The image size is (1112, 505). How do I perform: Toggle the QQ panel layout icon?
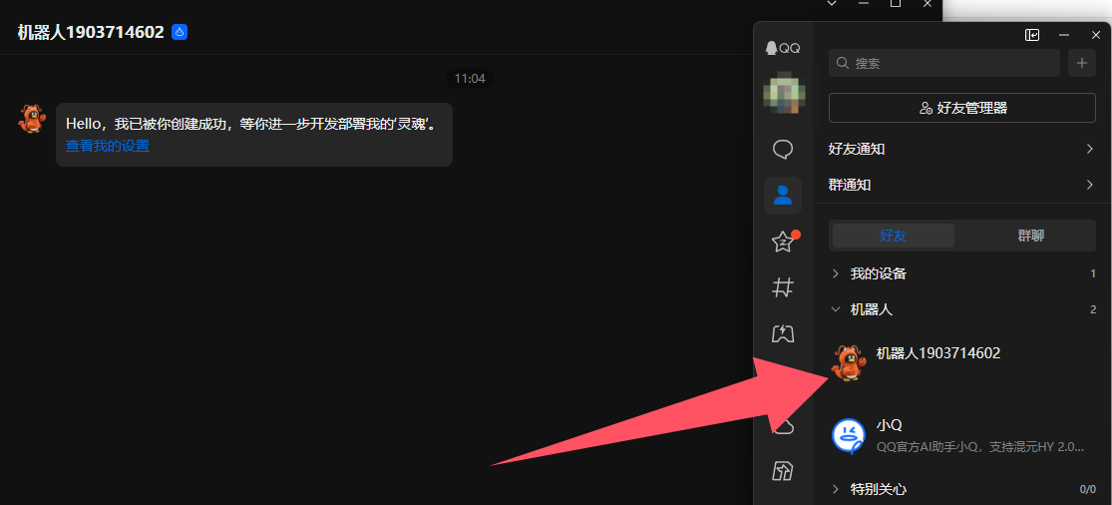tap(1032, 35)
